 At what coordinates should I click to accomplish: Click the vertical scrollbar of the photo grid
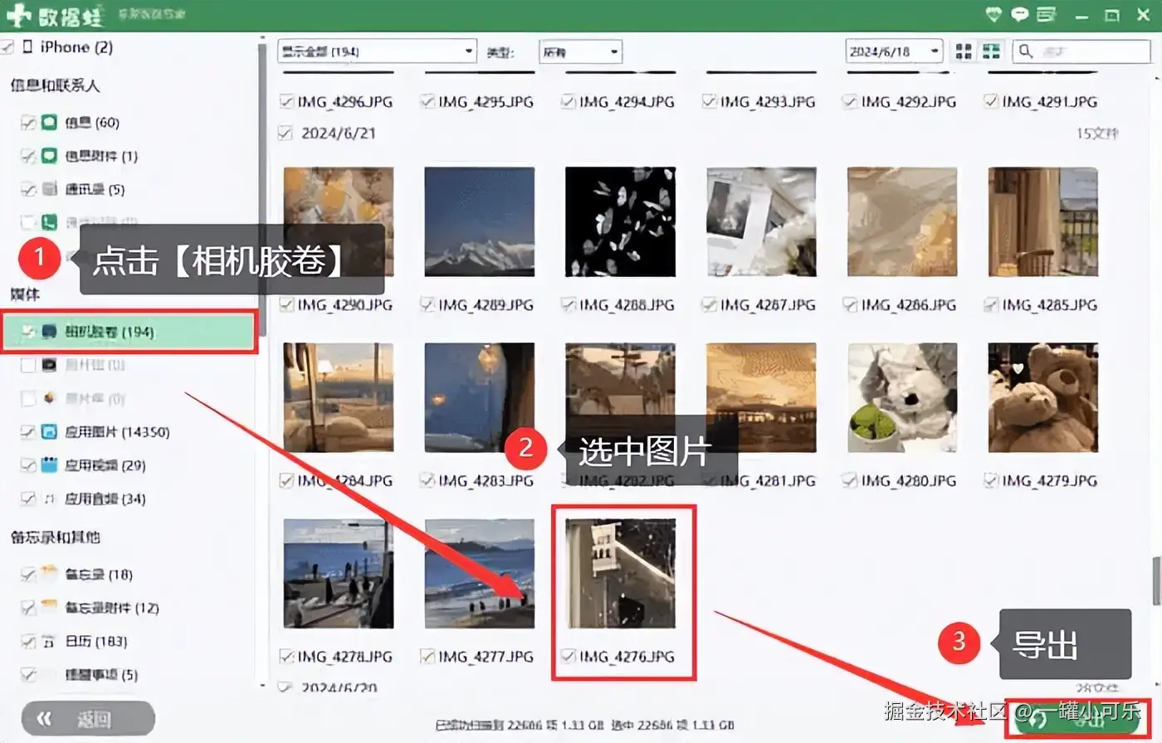pos(1157,580)
